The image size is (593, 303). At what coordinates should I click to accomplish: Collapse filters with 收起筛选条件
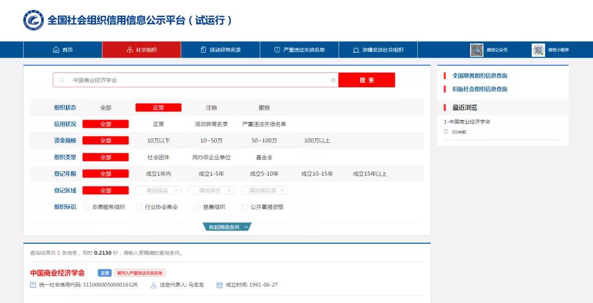[x=227, y=227]
